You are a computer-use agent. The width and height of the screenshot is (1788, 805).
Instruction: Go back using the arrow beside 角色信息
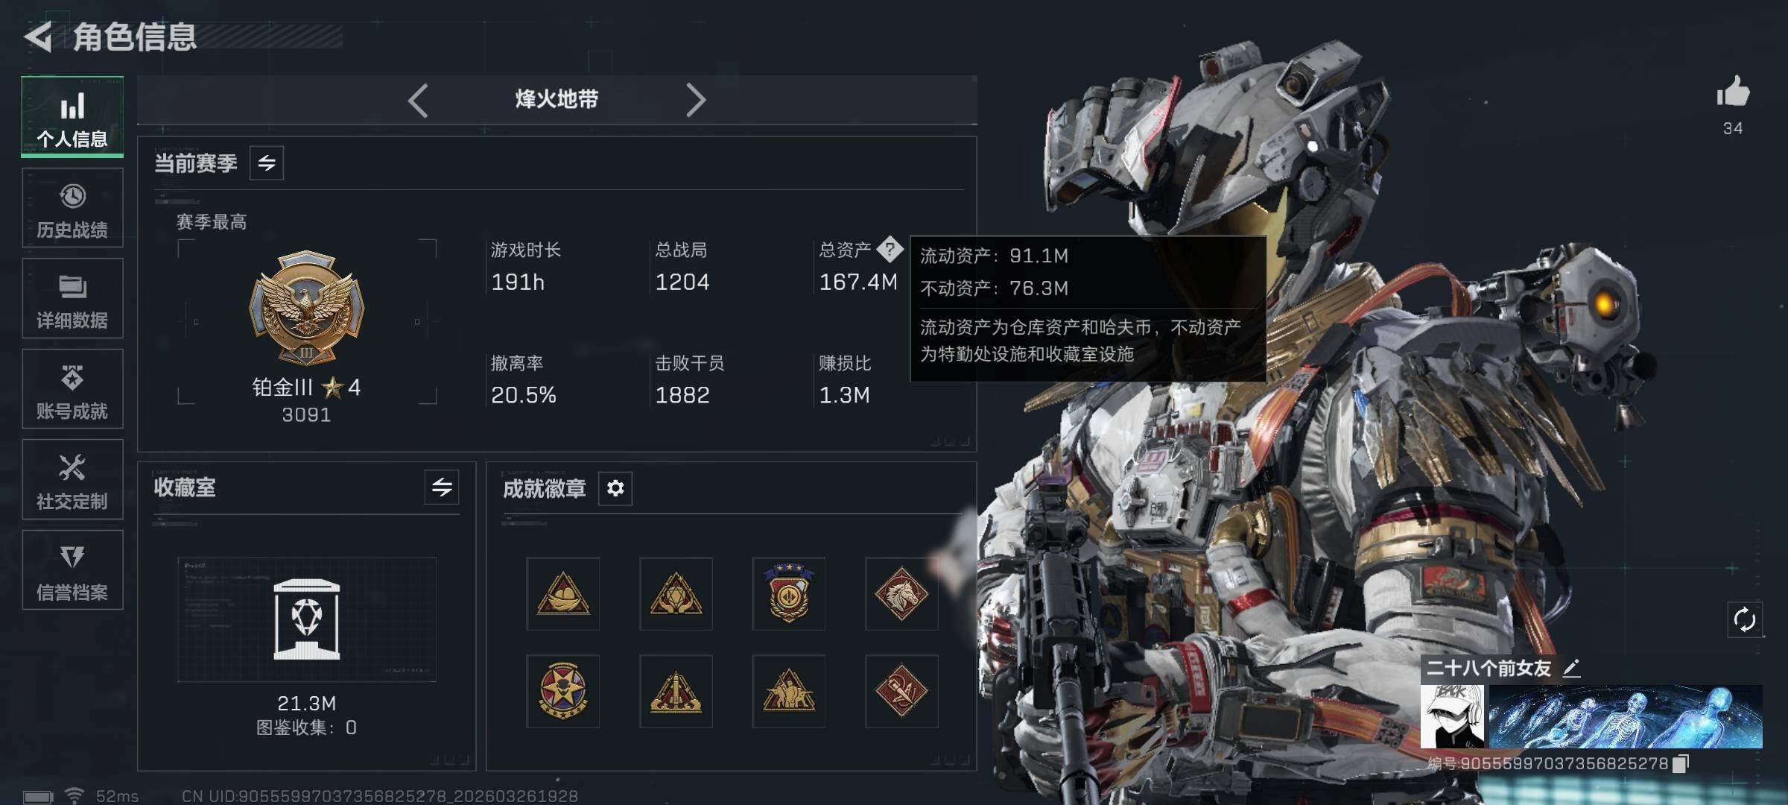pos(39,36)
